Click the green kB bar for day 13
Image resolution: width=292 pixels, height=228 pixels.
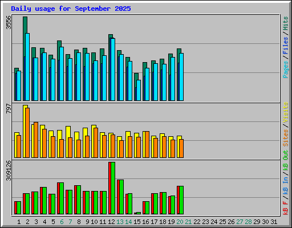coord(121,197)
